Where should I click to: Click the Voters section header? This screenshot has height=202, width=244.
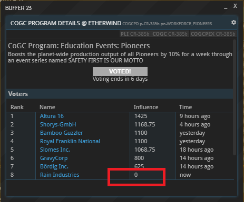click(120, 94)
